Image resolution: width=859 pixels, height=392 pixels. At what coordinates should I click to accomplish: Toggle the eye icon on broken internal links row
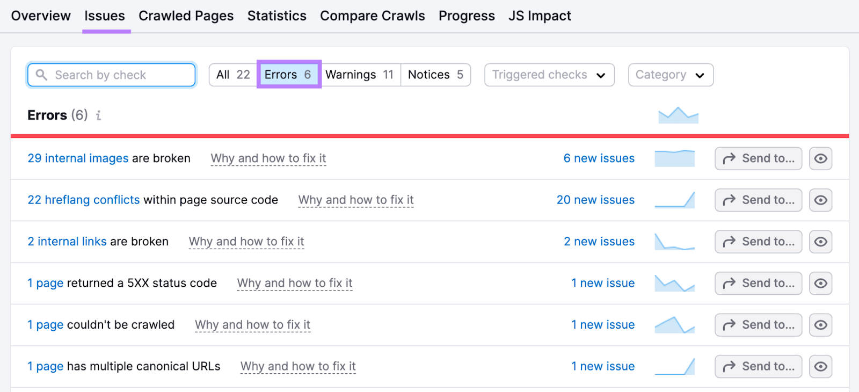(820, 242)
